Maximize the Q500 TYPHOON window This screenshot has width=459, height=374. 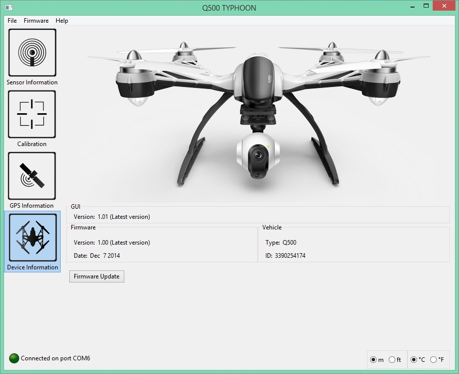(x=426, y=6)
